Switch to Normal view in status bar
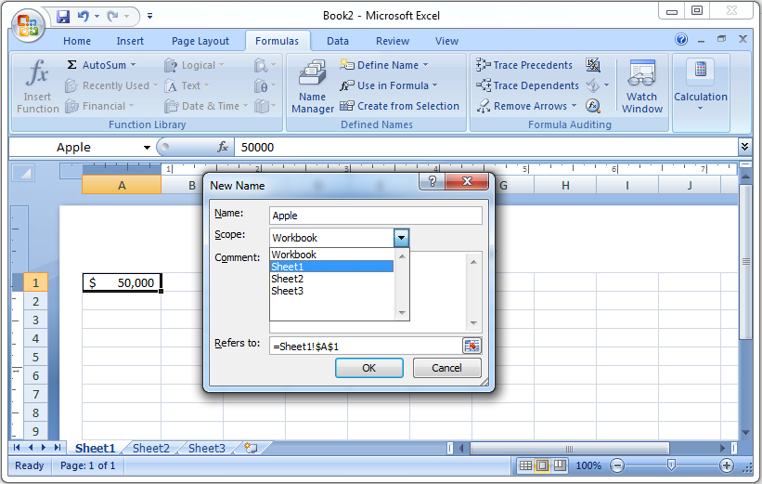 click(x=525, y=466)
